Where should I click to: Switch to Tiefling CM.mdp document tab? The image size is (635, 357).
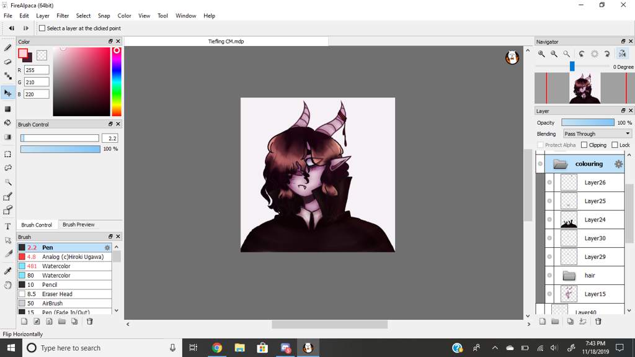pos(226,42)
